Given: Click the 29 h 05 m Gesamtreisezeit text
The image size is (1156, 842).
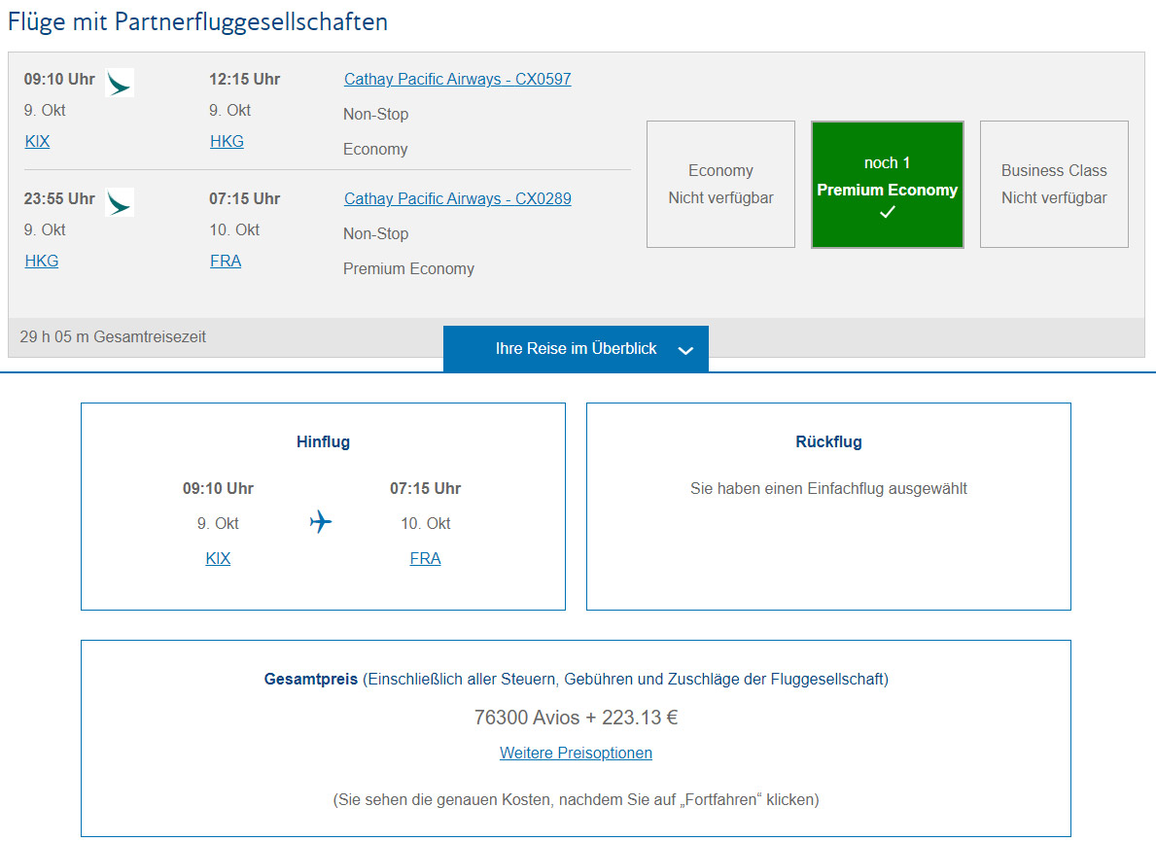Looking at the screenshot, I should click(113, 337).
